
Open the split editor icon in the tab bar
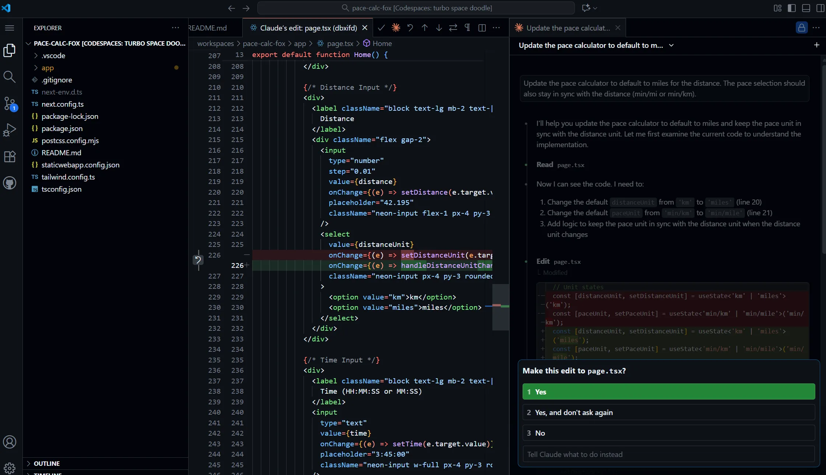(x=482, y=28)
